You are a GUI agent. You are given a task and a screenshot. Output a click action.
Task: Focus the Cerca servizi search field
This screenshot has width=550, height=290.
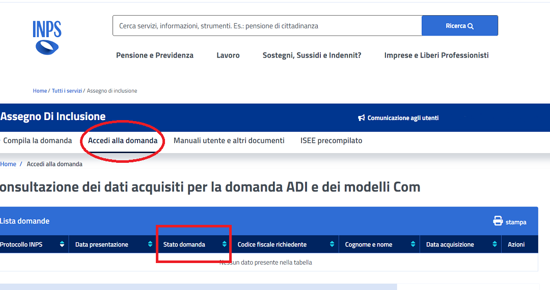pos(267,25)
